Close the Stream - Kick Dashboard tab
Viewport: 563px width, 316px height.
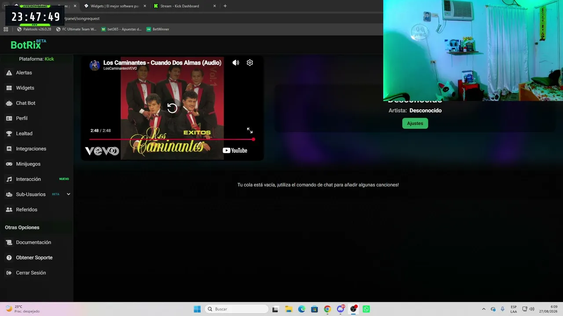click(x=215, y=6)
